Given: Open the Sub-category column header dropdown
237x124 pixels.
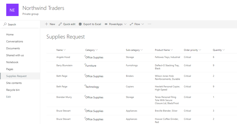Looking at the screenshot, I should coord(142,50).
